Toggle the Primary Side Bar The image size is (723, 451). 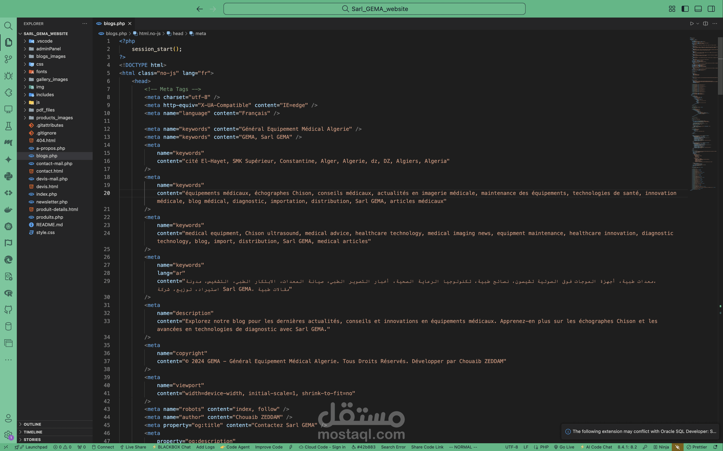coord(685,9)
